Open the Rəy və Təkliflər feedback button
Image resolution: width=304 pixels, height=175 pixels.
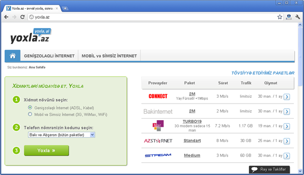click(x=269, y=169)
